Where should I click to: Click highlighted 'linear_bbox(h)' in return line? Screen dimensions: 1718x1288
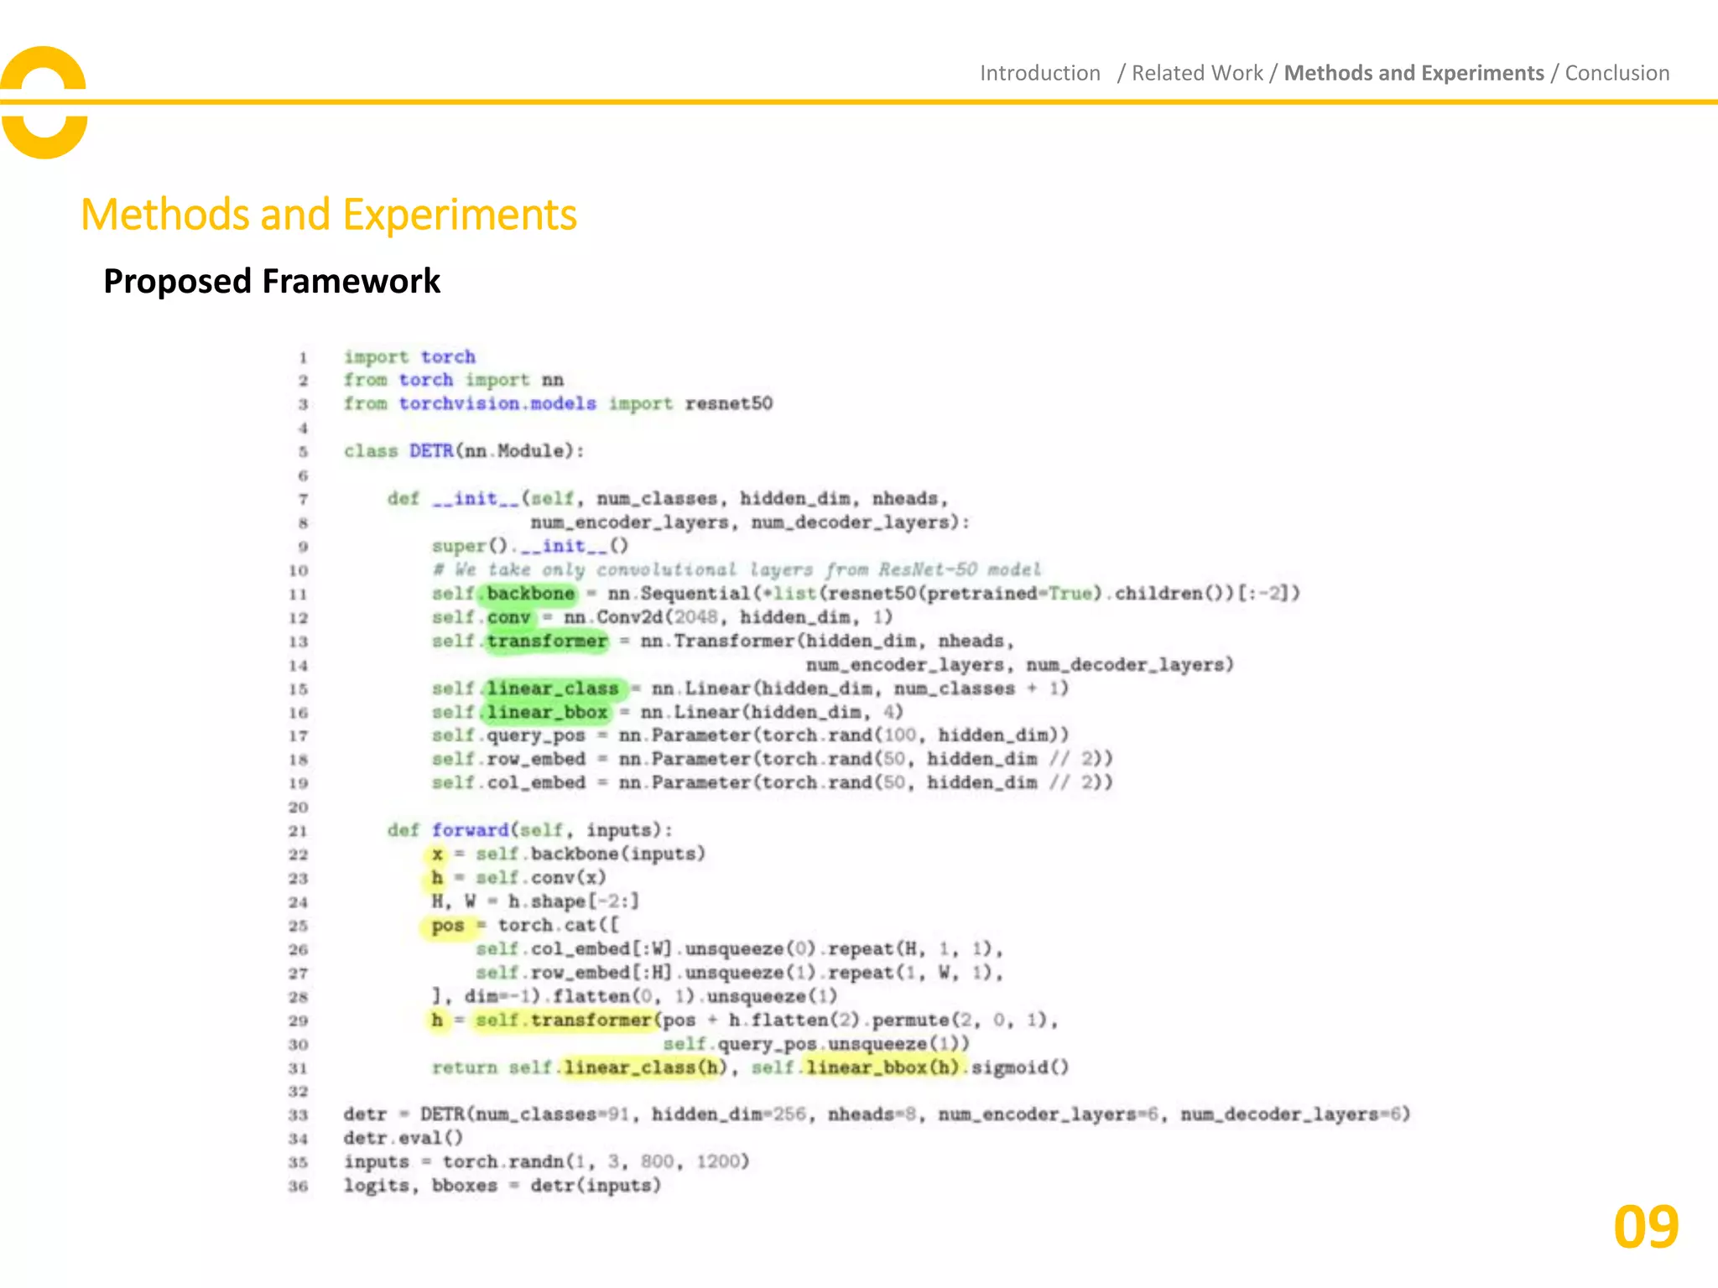[x=882, y=1067]
